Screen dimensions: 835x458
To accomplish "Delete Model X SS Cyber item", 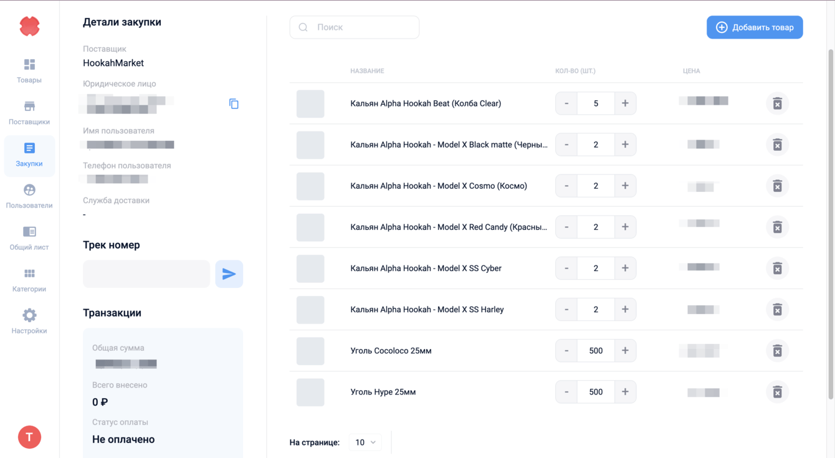I will coord(777,269).
